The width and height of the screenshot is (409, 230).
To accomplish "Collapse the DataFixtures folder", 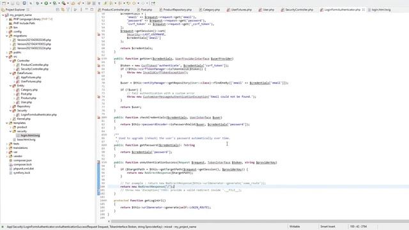I will 10,73.
